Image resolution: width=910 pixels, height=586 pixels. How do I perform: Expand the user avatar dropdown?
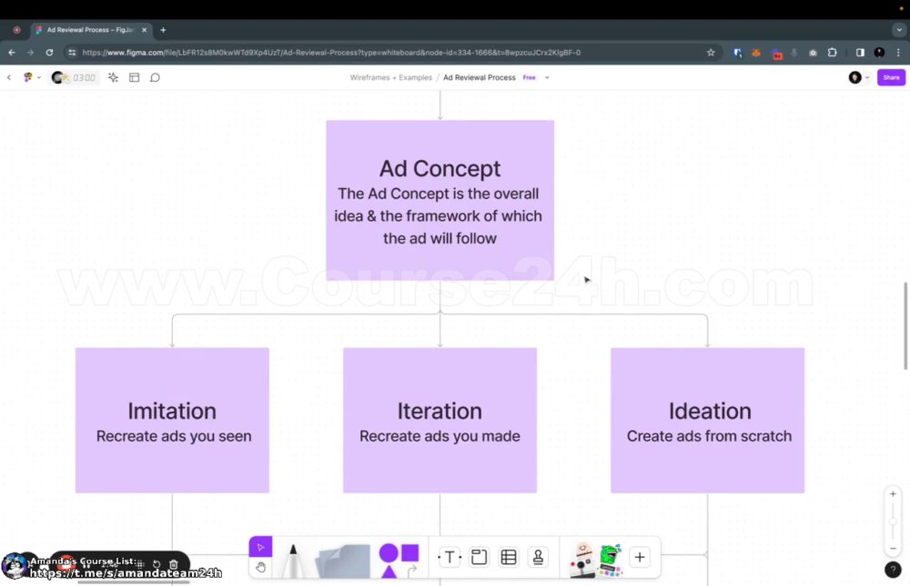click(x=859, y=77)
